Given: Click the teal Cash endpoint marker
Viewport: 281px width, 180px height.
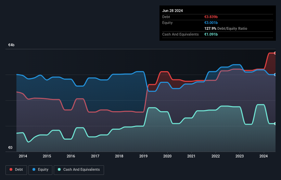Looking at the screenshot, I should coord(275,124).
